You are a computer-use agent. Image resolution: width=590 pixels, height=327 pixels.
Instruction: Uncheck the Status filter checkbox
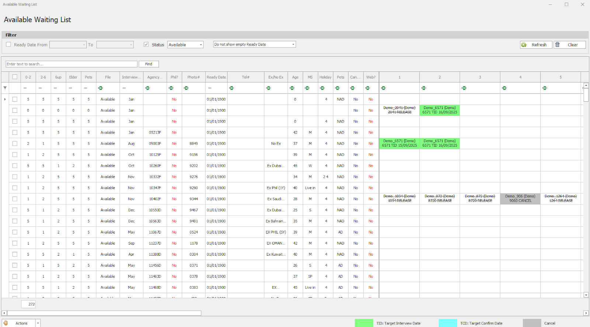pyautogui.click(x=146, y=45)
